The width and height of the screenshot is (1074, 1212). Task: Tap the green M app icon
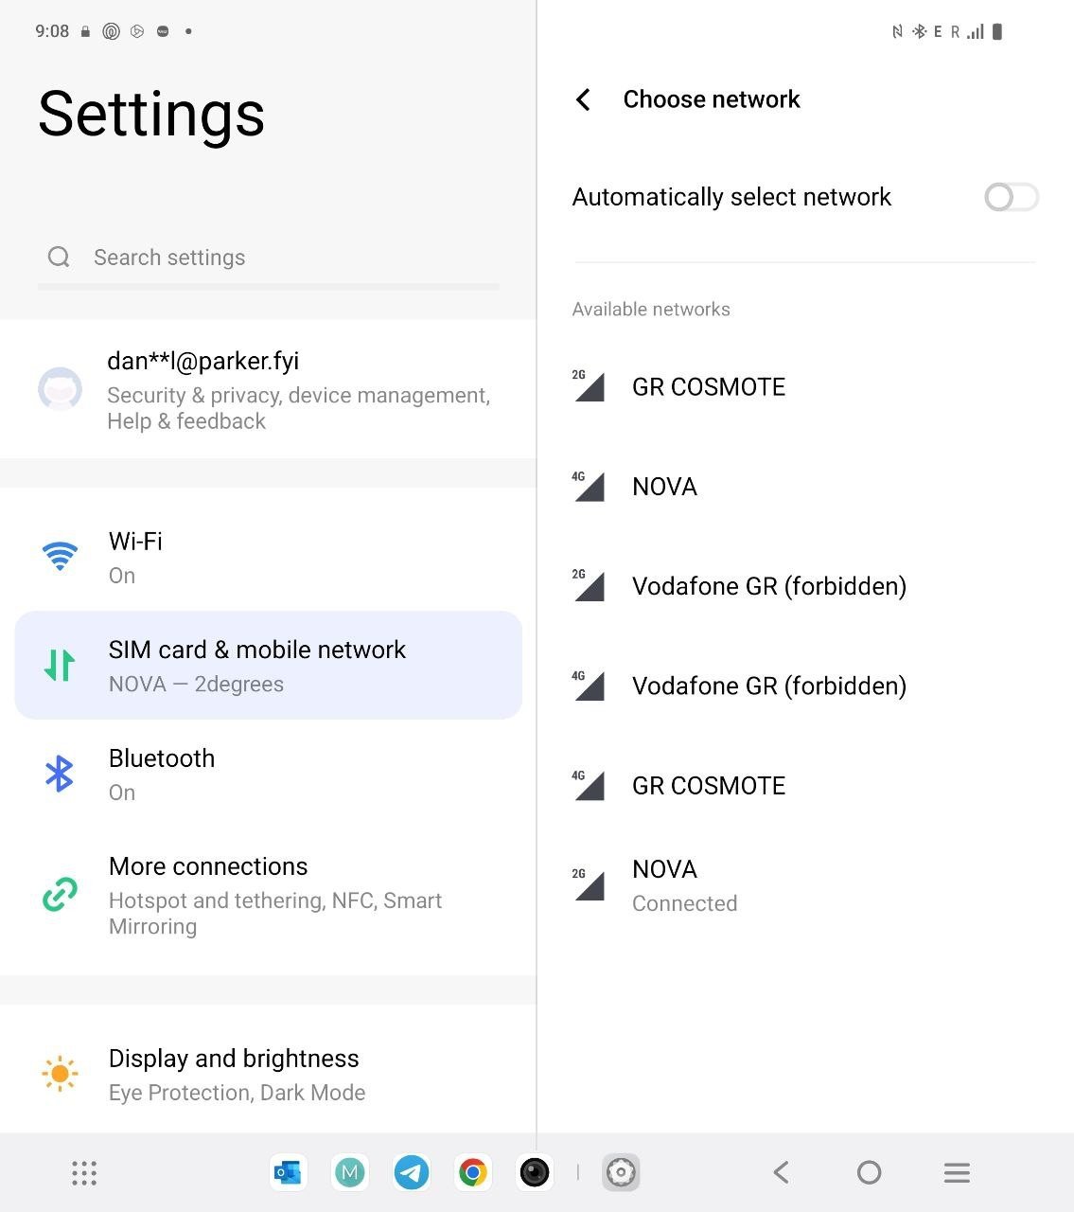tap(350, 1173)
